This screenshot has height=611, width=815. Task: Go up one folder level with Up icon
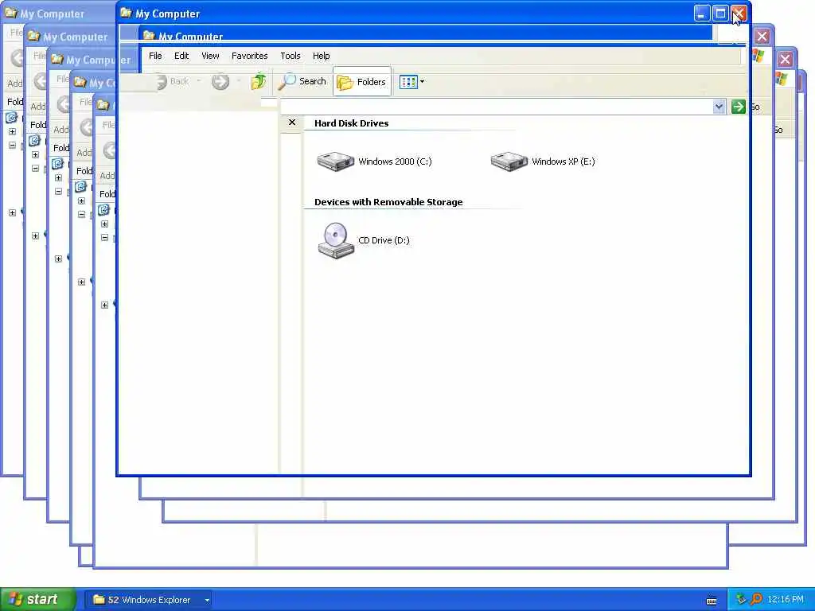pos(259,82)
